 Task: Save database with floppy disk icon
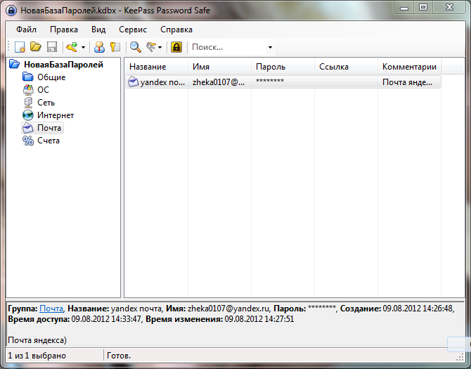pyautogui.click(x=52, y=47)
